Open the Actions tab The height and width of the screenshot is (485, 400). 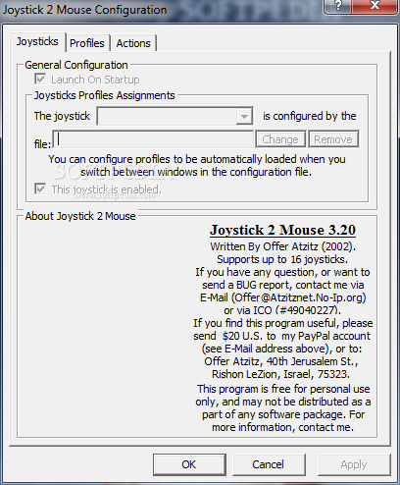point(133,43)
